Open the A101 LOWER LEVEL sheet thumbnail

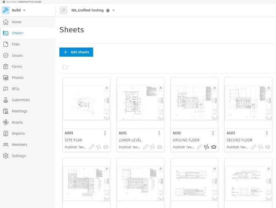coord(140,103)
